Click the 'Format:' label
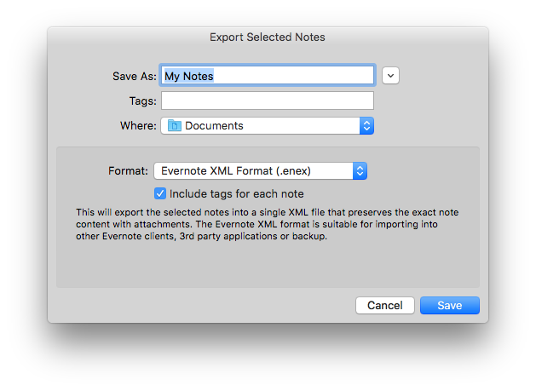Image resolution: width=536 pixels, height=391 pixels. (x=128, y=171)
